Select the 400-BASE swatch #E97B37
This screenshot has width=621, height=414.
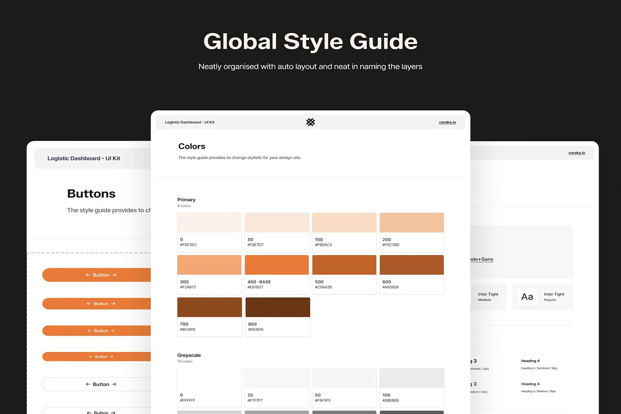[x=277, y=274]
